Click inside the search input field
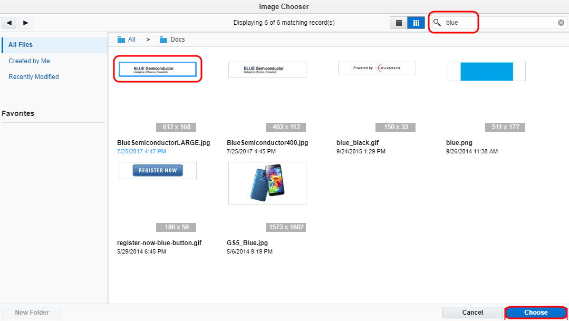 pyautogui.click(x=496, y=22)
